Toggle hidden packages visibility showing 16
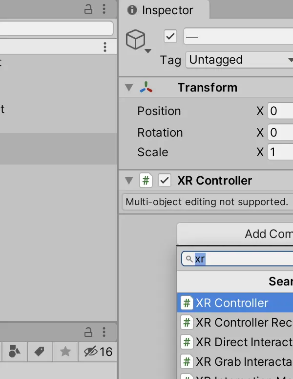Image resolution: width=293 pixels, height=379 pixels. coord(98,352)
